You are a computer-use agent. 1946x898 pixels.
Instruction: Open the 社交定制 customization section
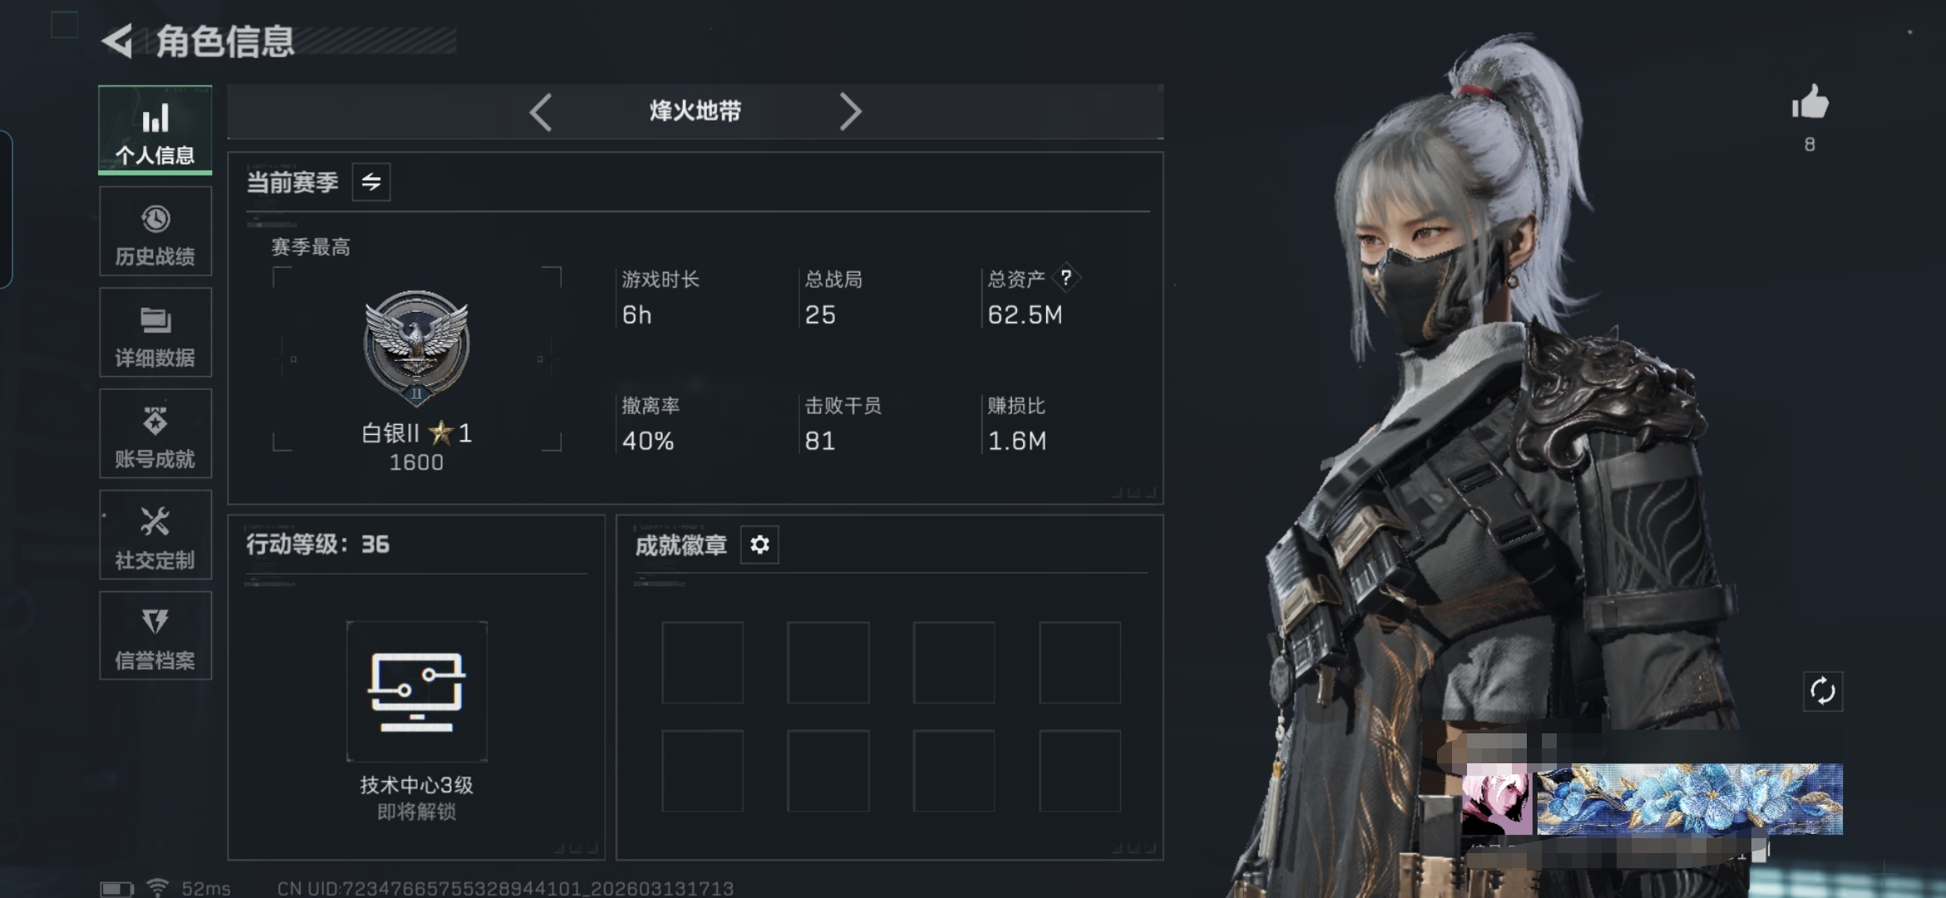[x=156, y=535]
